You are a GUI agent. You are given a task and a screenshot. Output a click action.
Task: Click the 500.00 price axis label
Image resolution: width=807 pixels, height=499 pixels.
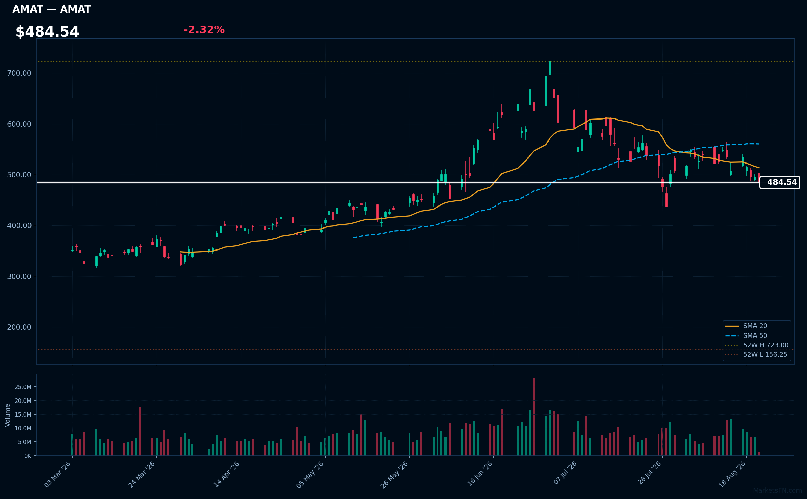[19, 175]
